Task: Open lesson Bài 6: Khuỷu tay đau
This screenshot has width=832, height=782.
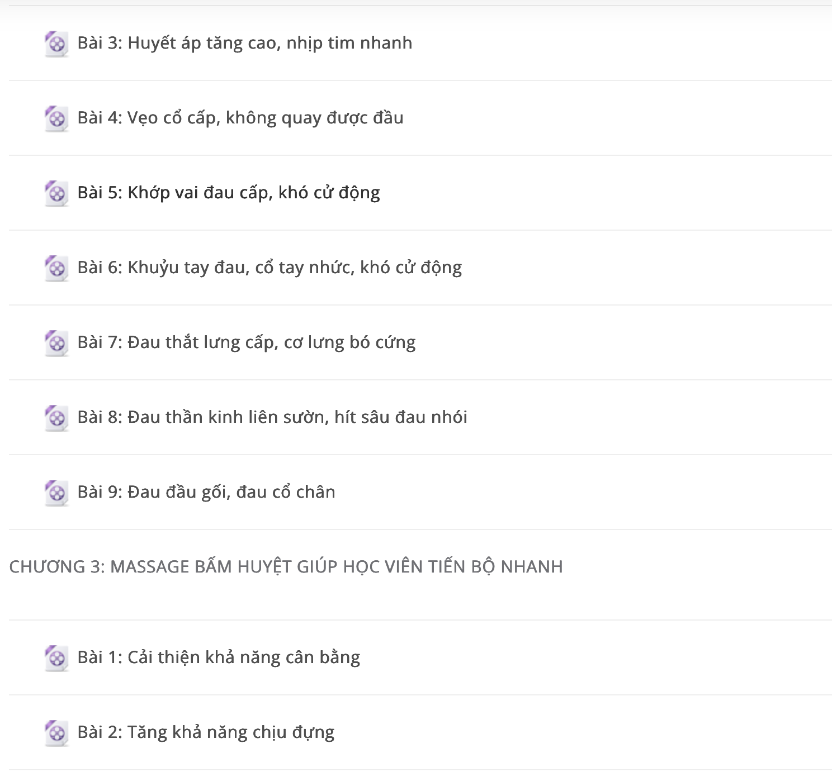Action: pyautogui.click(x=270, y=268)
